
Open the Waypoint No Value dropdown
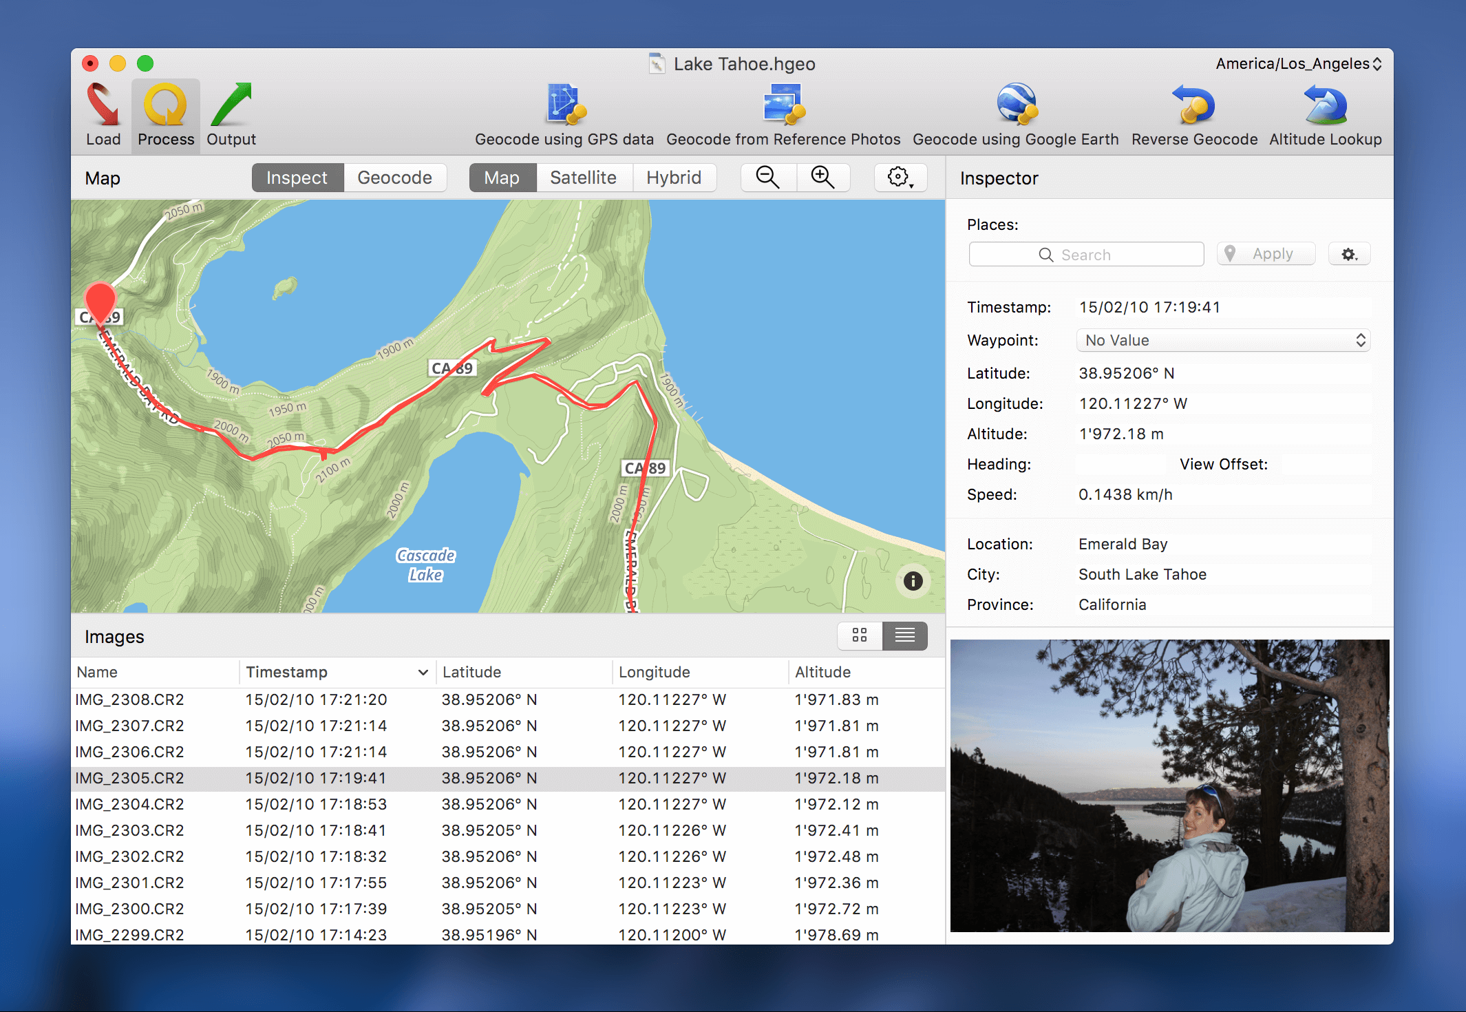pos(1223,340)
